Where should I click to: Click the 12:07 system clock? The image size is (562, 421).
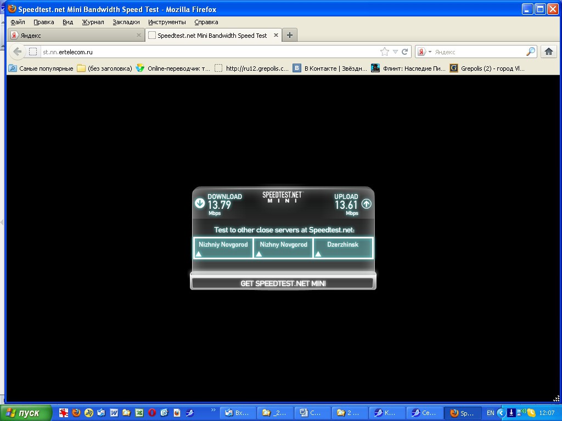pos(547,413)
